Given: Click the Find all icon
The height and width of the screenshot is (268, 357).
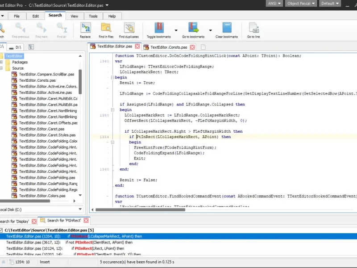Looking at the screenshot, I should [62, 30].
